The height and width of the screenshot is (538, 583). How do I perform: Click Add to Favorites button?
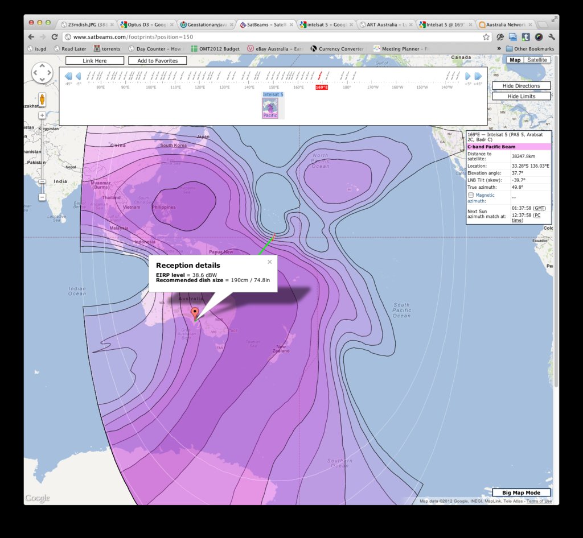pyautogui.click(x=158, y=60)
